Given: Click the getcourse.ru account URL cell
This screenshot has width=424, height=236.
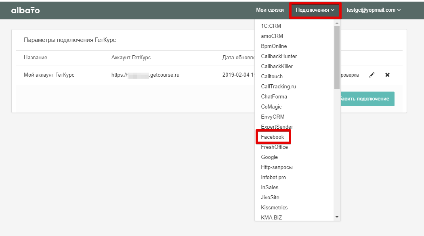Looking at the screenshot, I should point(145,75).
